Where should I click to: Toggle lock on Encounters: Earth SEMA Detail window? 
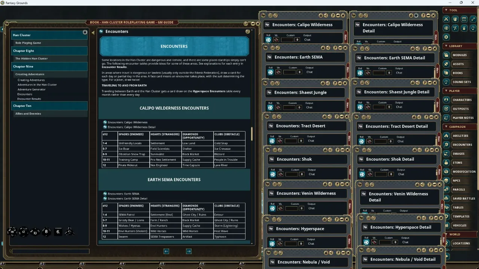click(x=412, y=49)
